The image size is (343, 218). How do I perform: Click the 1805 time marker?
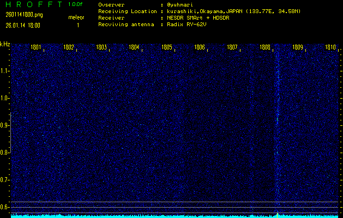(x=167, y=47)
